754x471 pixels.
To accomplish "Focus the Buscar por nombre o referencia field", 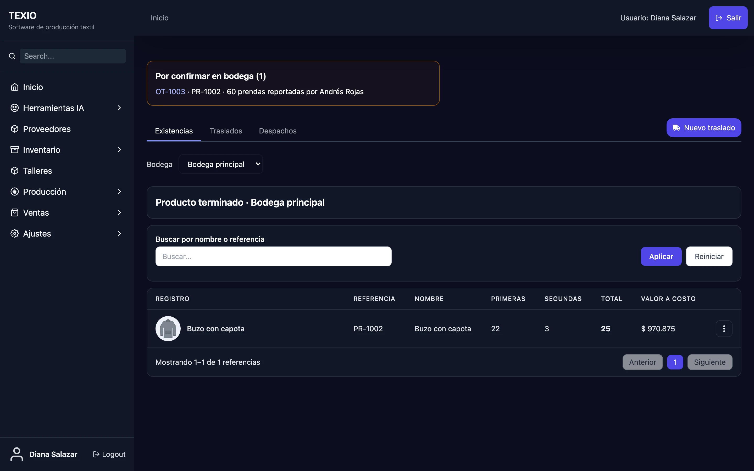I will 273,256.
